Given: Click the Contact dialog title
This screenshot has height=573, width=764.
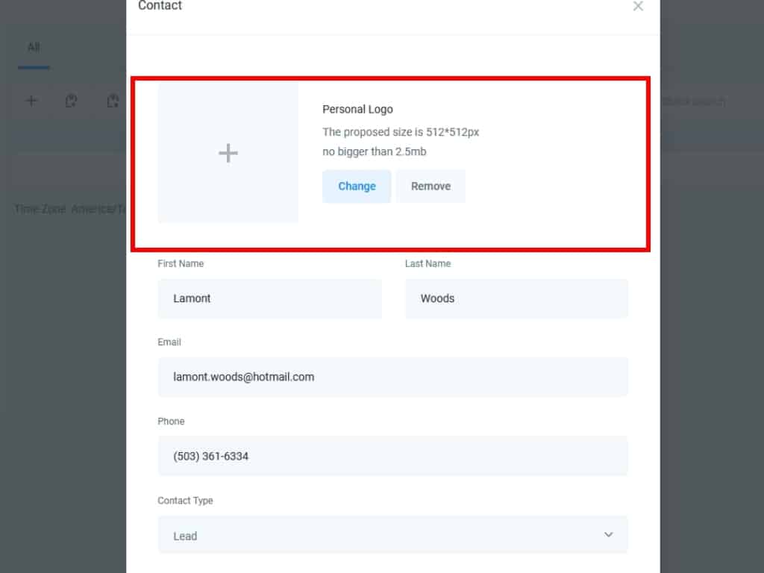Looking at the screenshot, I should click(x=160, y=6).
